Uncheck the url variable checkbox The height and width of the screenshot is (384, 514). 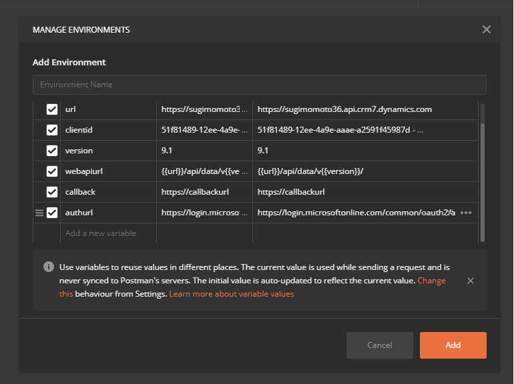point(52,109)
